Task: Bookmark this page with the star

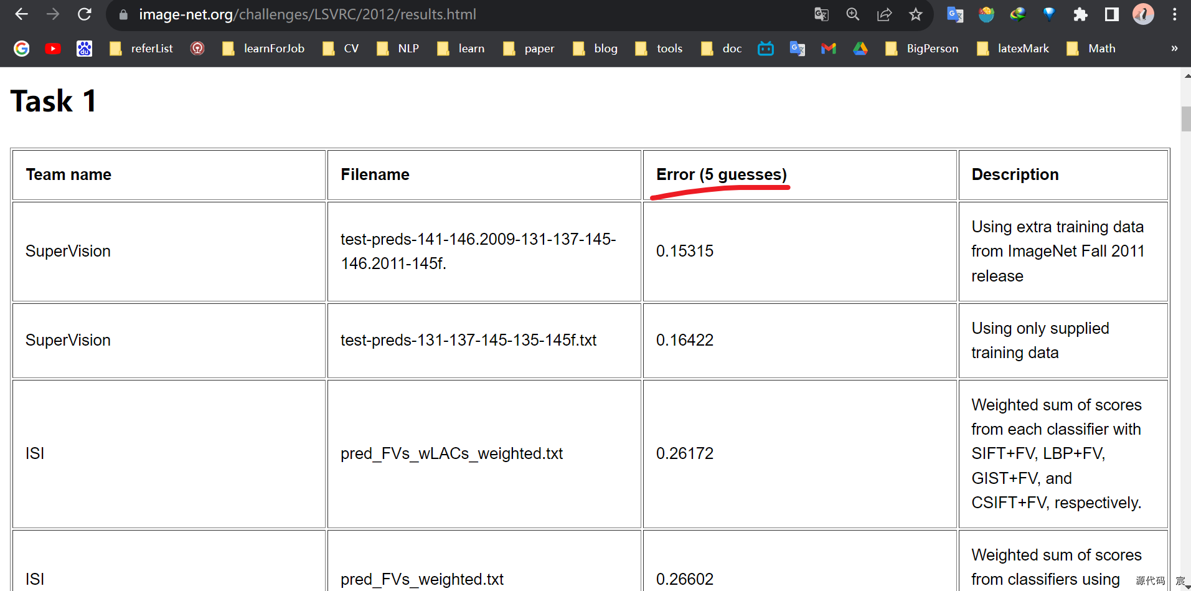Action: [x=915, y=14]
